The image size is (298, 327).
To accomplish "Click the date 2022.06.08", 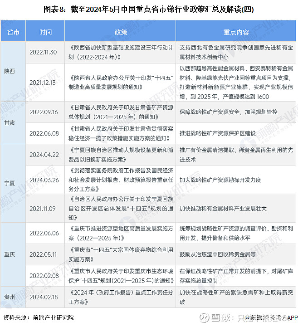I will (x=44, y=133).
